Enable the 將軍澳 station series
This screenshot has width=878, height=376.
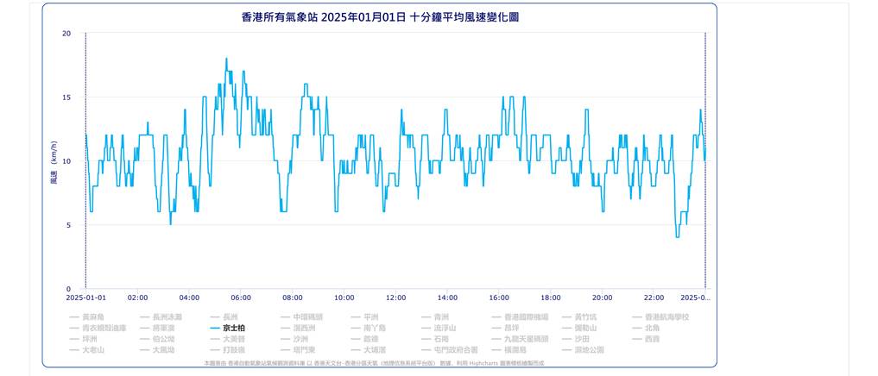(163, 329)
